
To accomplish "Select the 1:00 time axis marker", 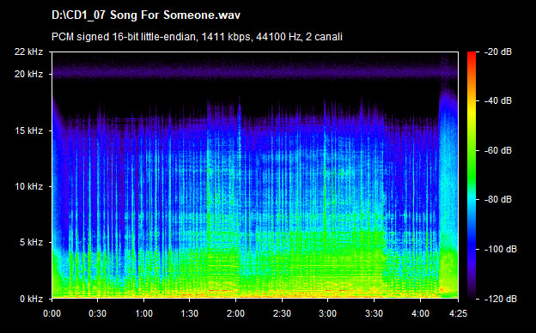I will coord(143,313).
